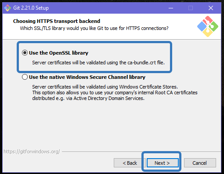Viewport: 224px width, 174px height.
Task: Choose the native Windows Secure Channel radio button
Action: point(25,77)
